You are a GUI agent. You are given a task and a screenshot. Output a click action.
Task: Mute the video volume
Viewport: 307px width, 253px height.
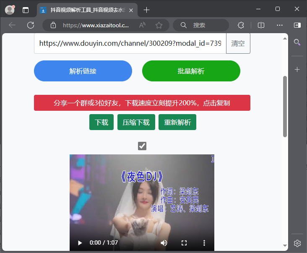pos(164,243)
